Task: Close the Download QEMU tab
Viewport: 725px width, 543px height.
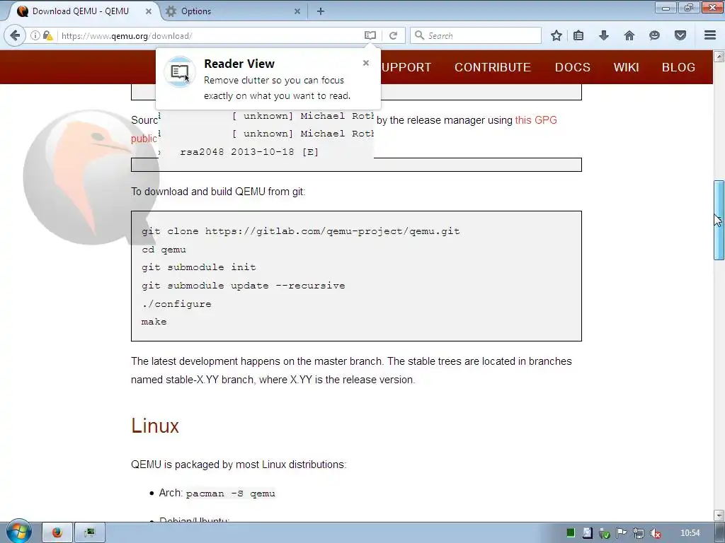Action: point(149,11)
